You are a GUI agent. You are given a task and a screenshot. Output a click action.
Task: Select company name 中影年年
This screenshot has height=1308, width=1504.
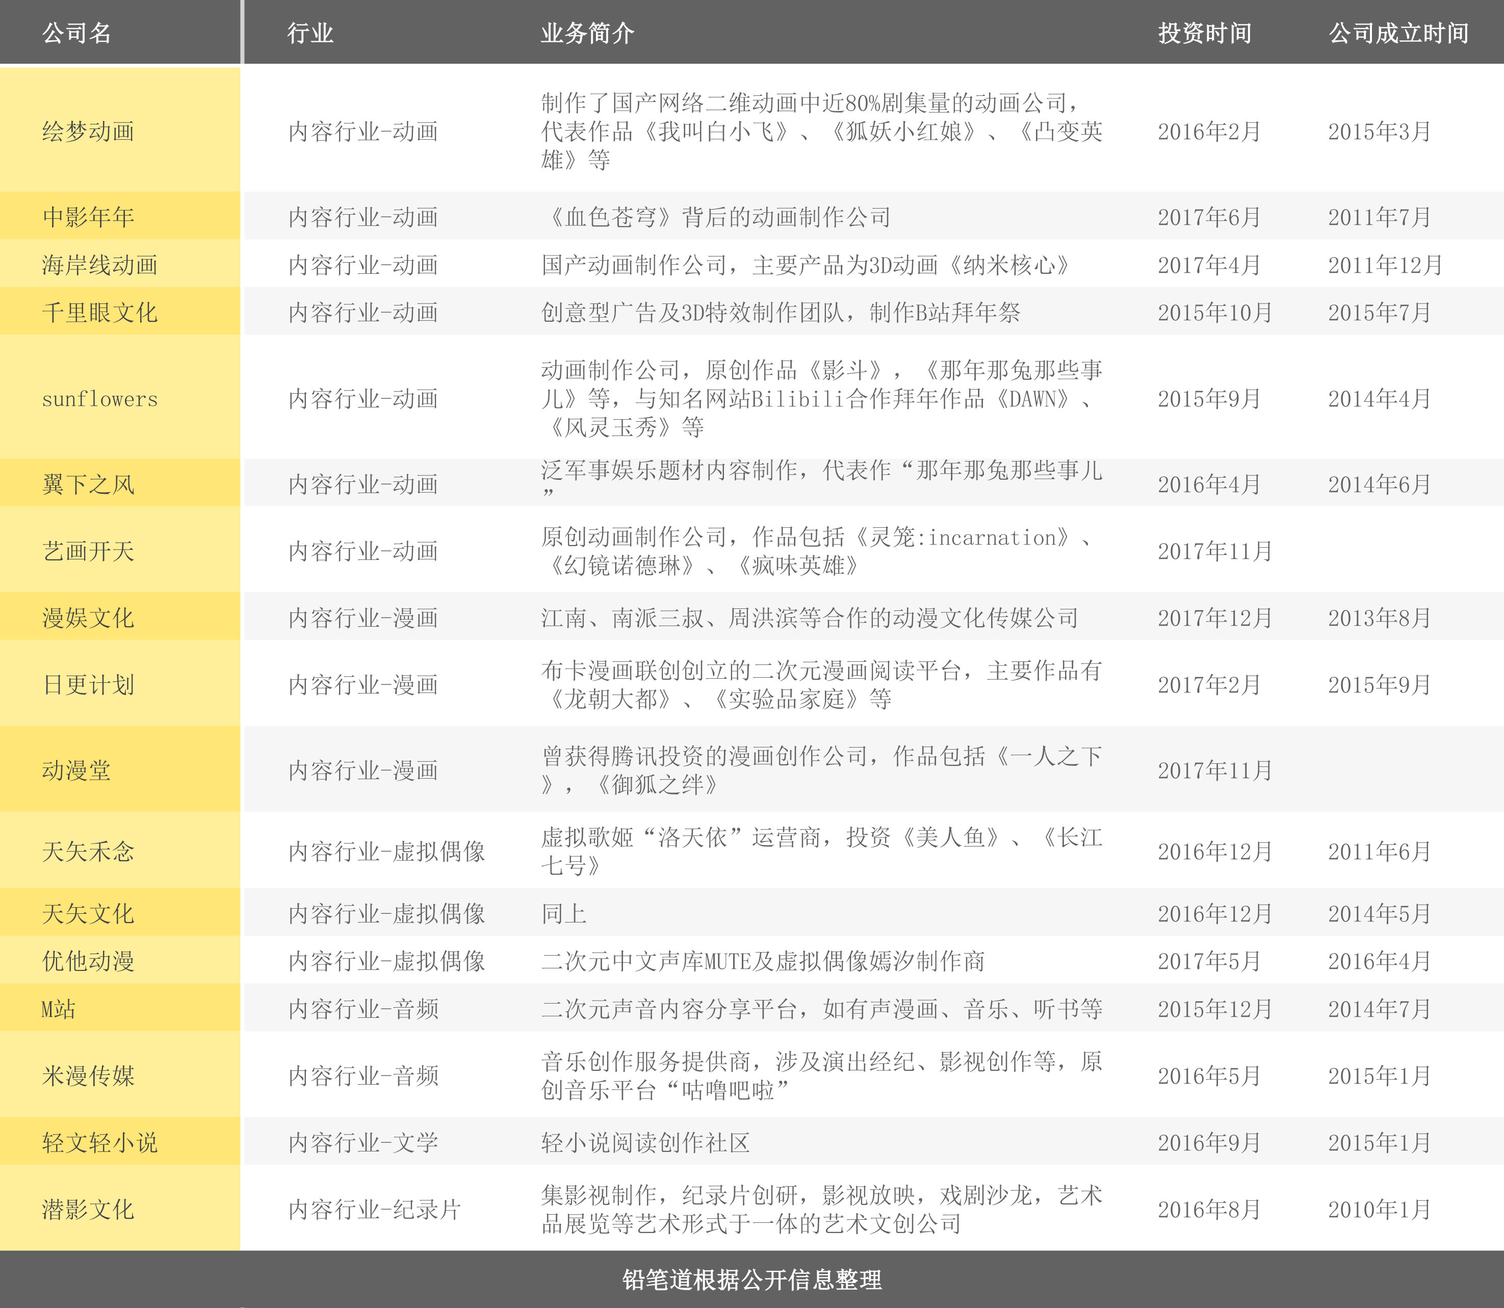[x=88, y=217]
